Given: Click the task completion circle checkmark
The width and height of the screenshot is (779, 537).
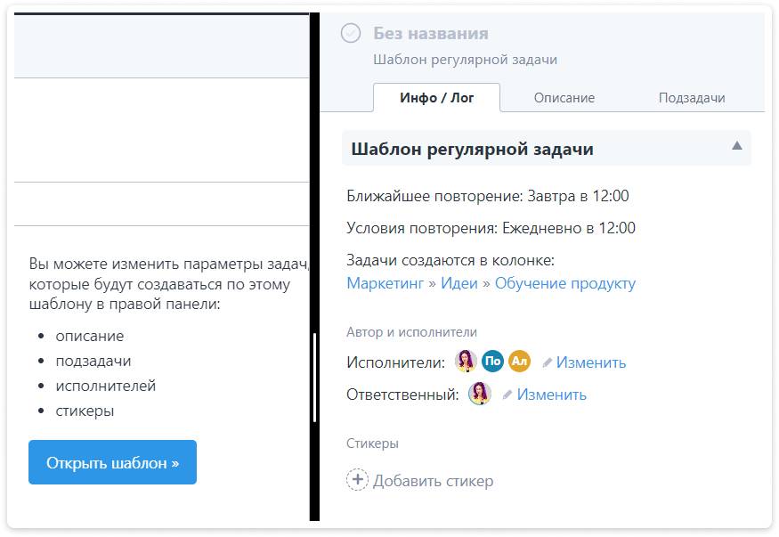Looking at the screenshot, I should [351, 34].
